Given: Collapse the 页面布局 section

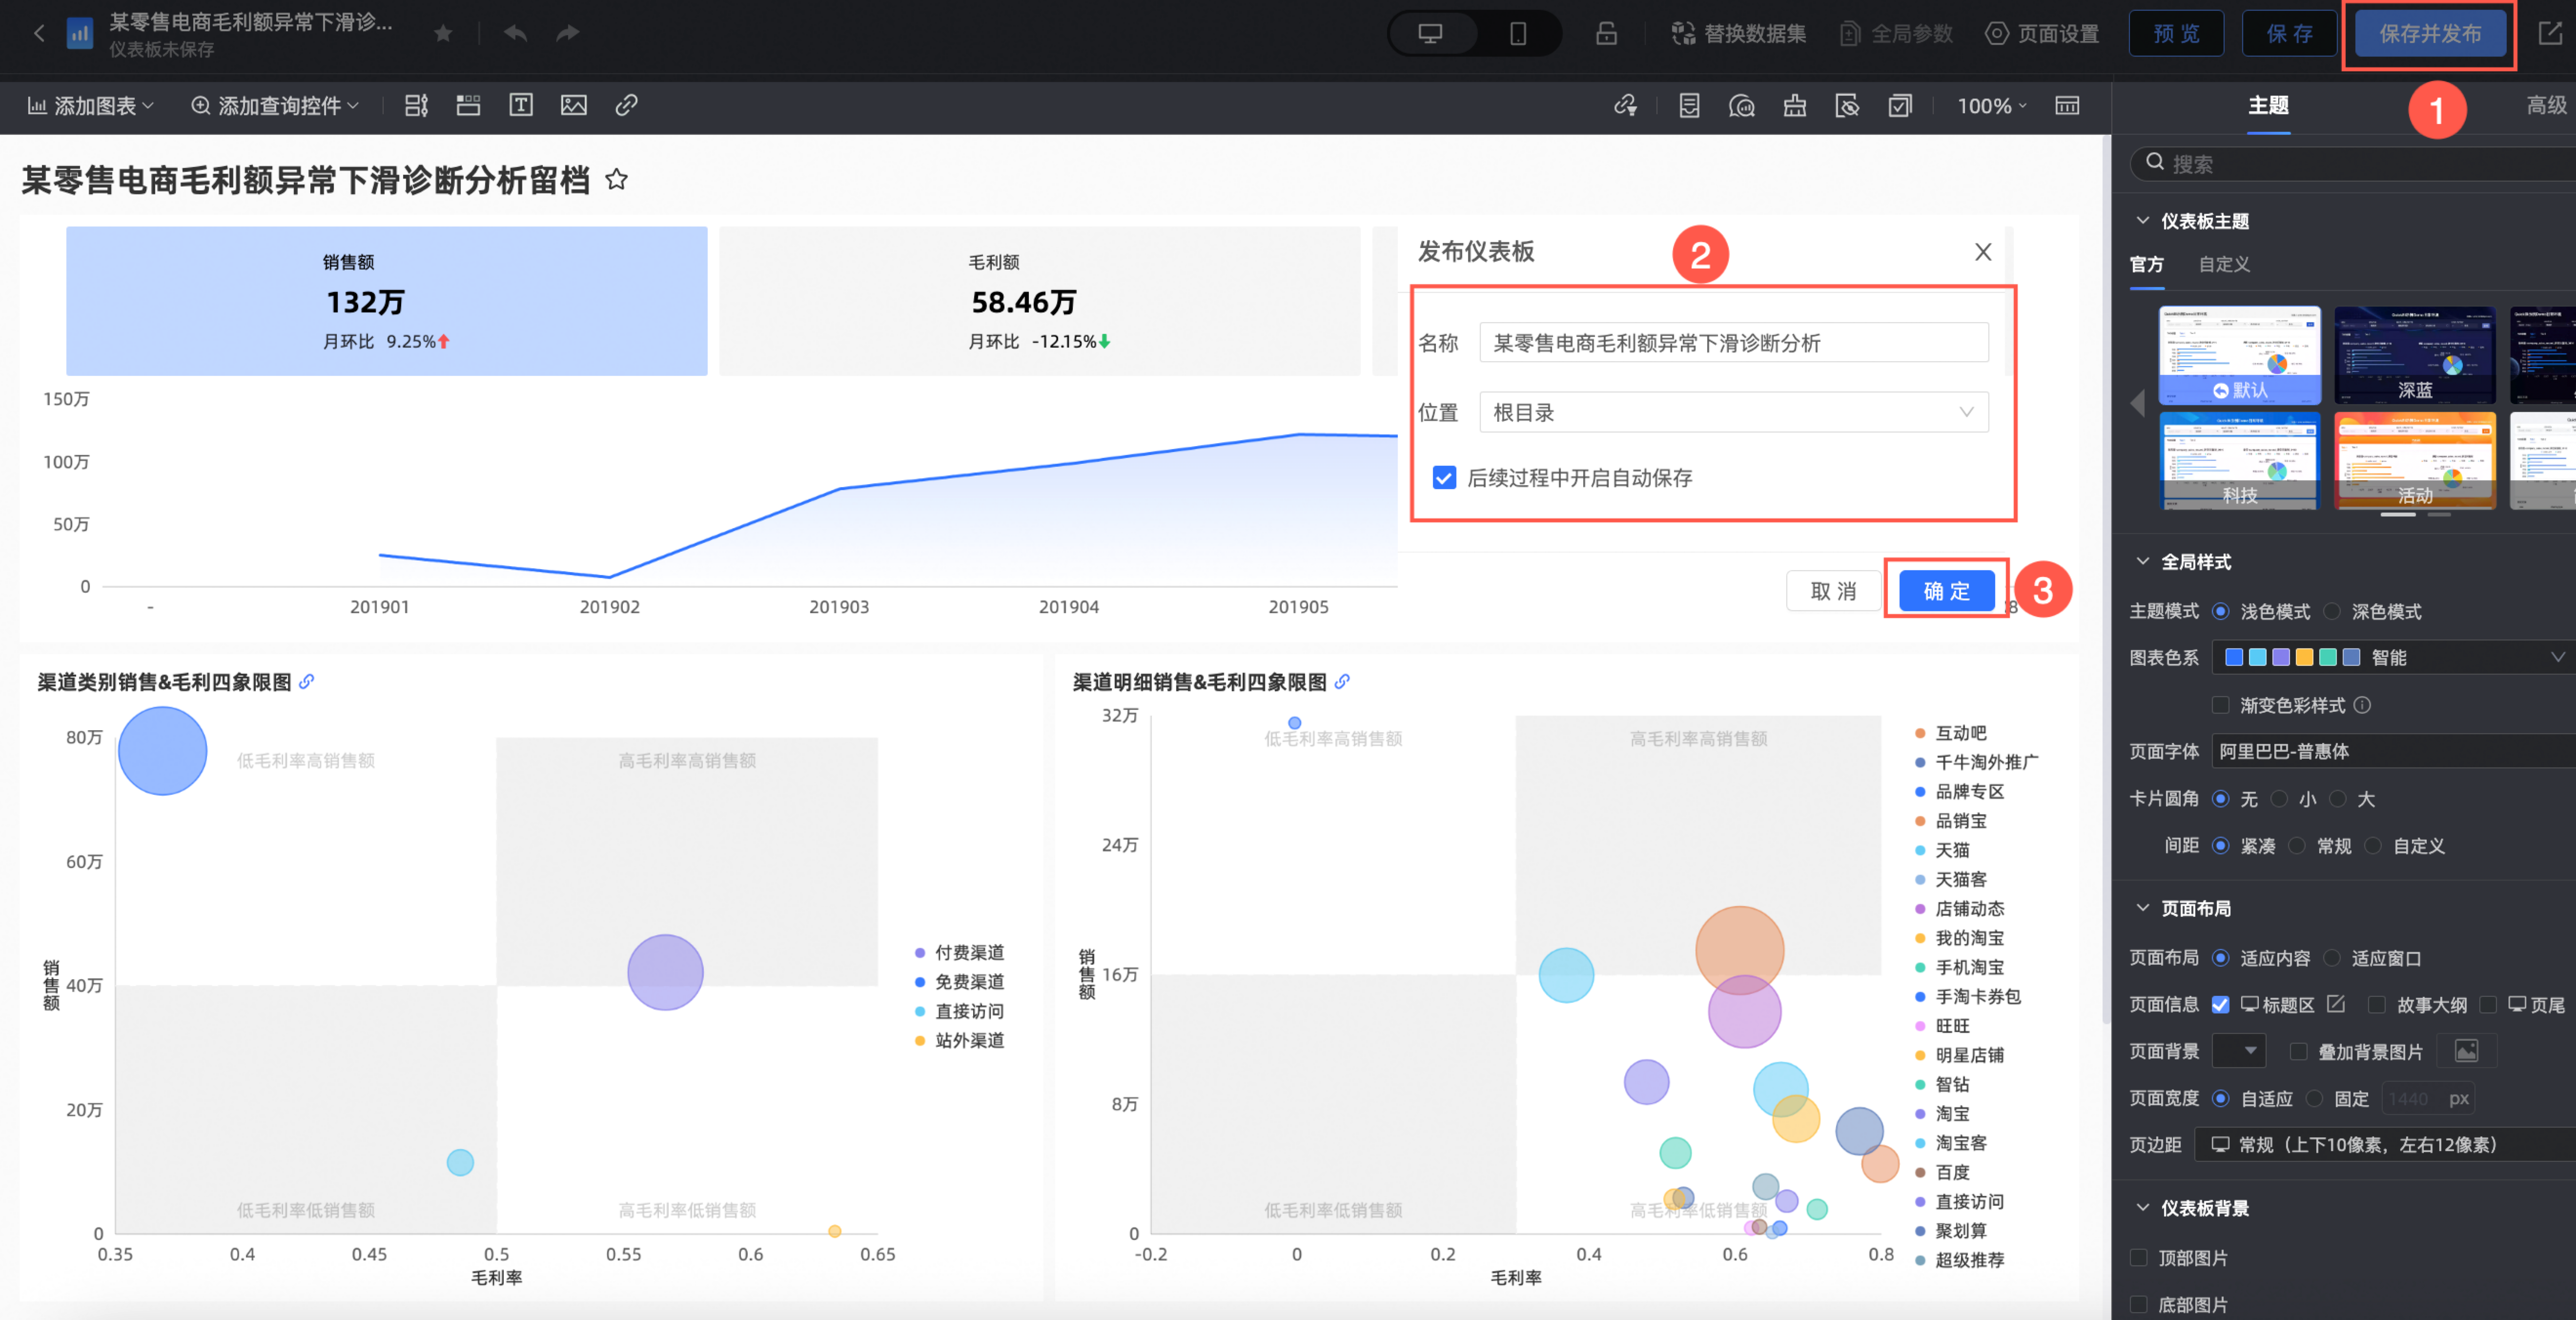Looking at the screenshot, I should coord(2142,908).
